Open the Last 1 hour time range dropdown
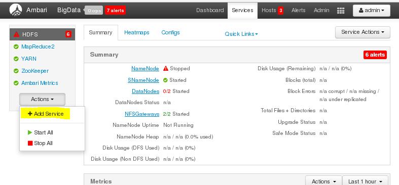The image size is (399, 185). pyautogui.click(x=365, y=181)
